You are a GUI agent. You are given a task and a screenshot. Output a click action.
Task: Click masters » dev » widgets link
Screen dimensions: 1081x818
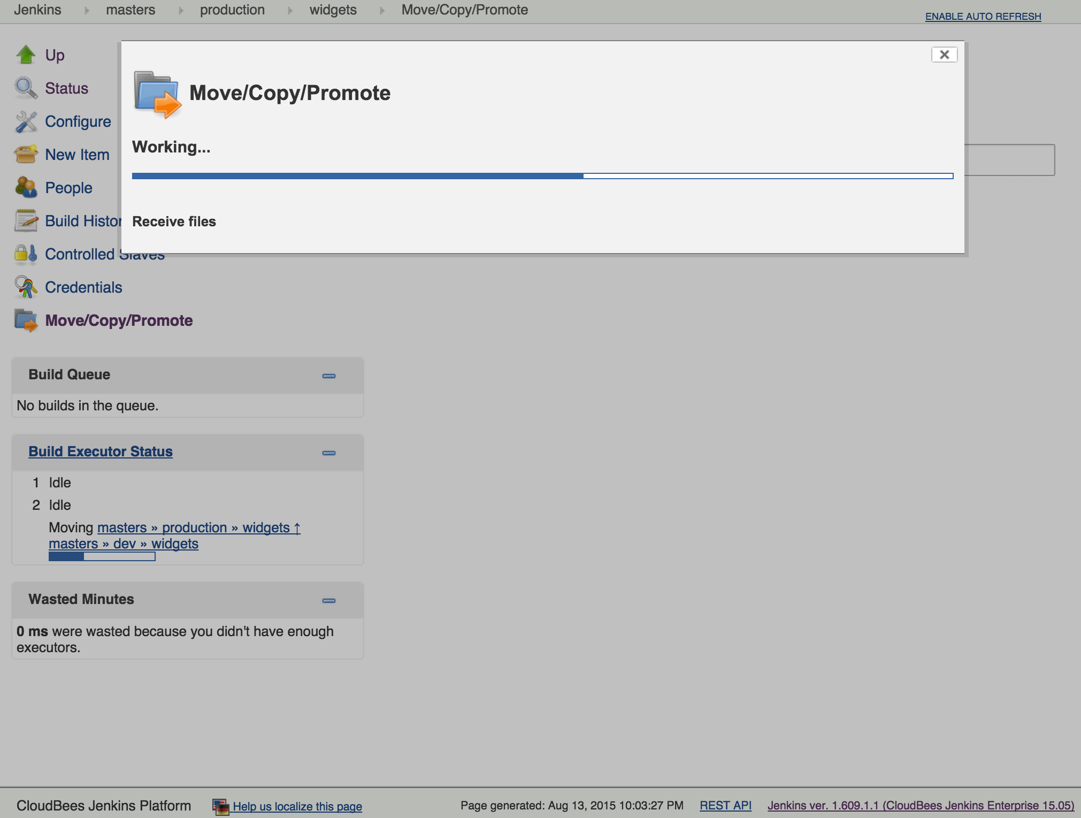(x=123, y=543)
